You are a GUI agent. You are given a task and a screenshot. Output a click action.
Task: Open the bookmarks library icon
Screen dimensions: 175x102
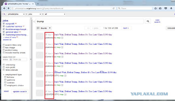(160, 8)
